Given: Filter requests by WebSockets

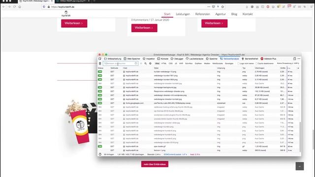Looking at the screenshot, I should click(218, 63).
